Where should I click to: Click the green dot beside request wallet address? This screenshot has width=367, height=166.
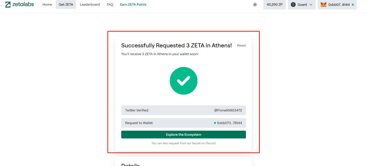pyautogui.click(x=215, y=123)
